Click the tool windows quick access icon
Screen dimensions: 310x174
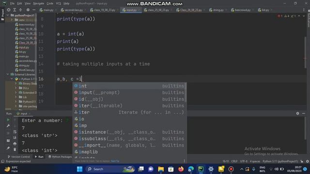pyautogui.click(x=2, y=161)
